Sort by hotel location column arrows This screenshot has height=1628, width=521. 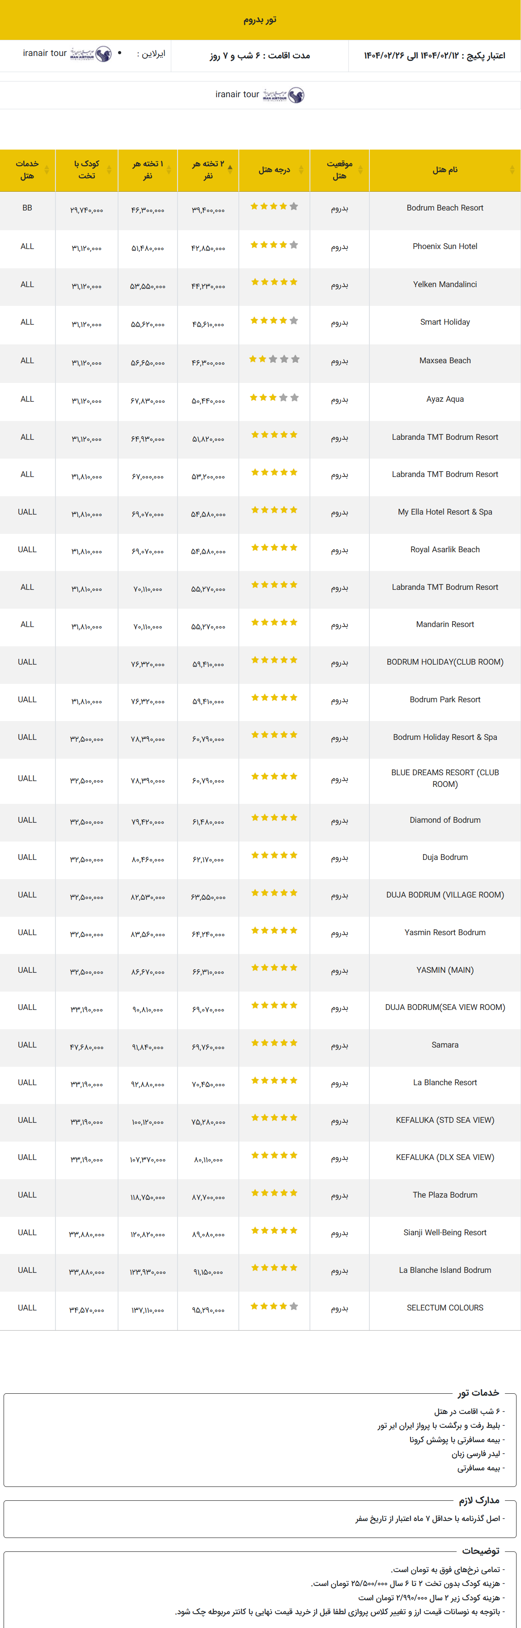(360, 169)
